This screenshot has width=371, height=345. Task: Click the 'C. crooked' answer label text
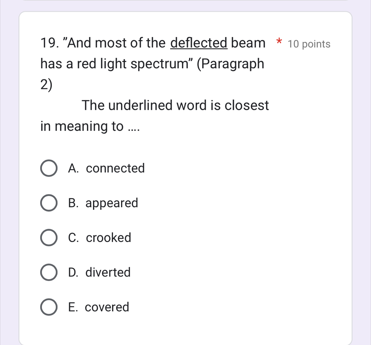tap(99, 238)
